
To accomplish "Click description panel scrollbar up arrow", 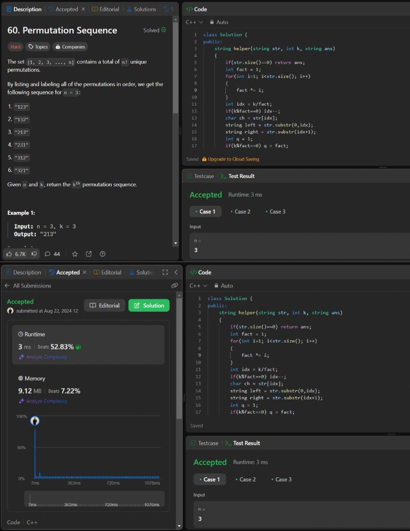I will (x=176, y=20).
